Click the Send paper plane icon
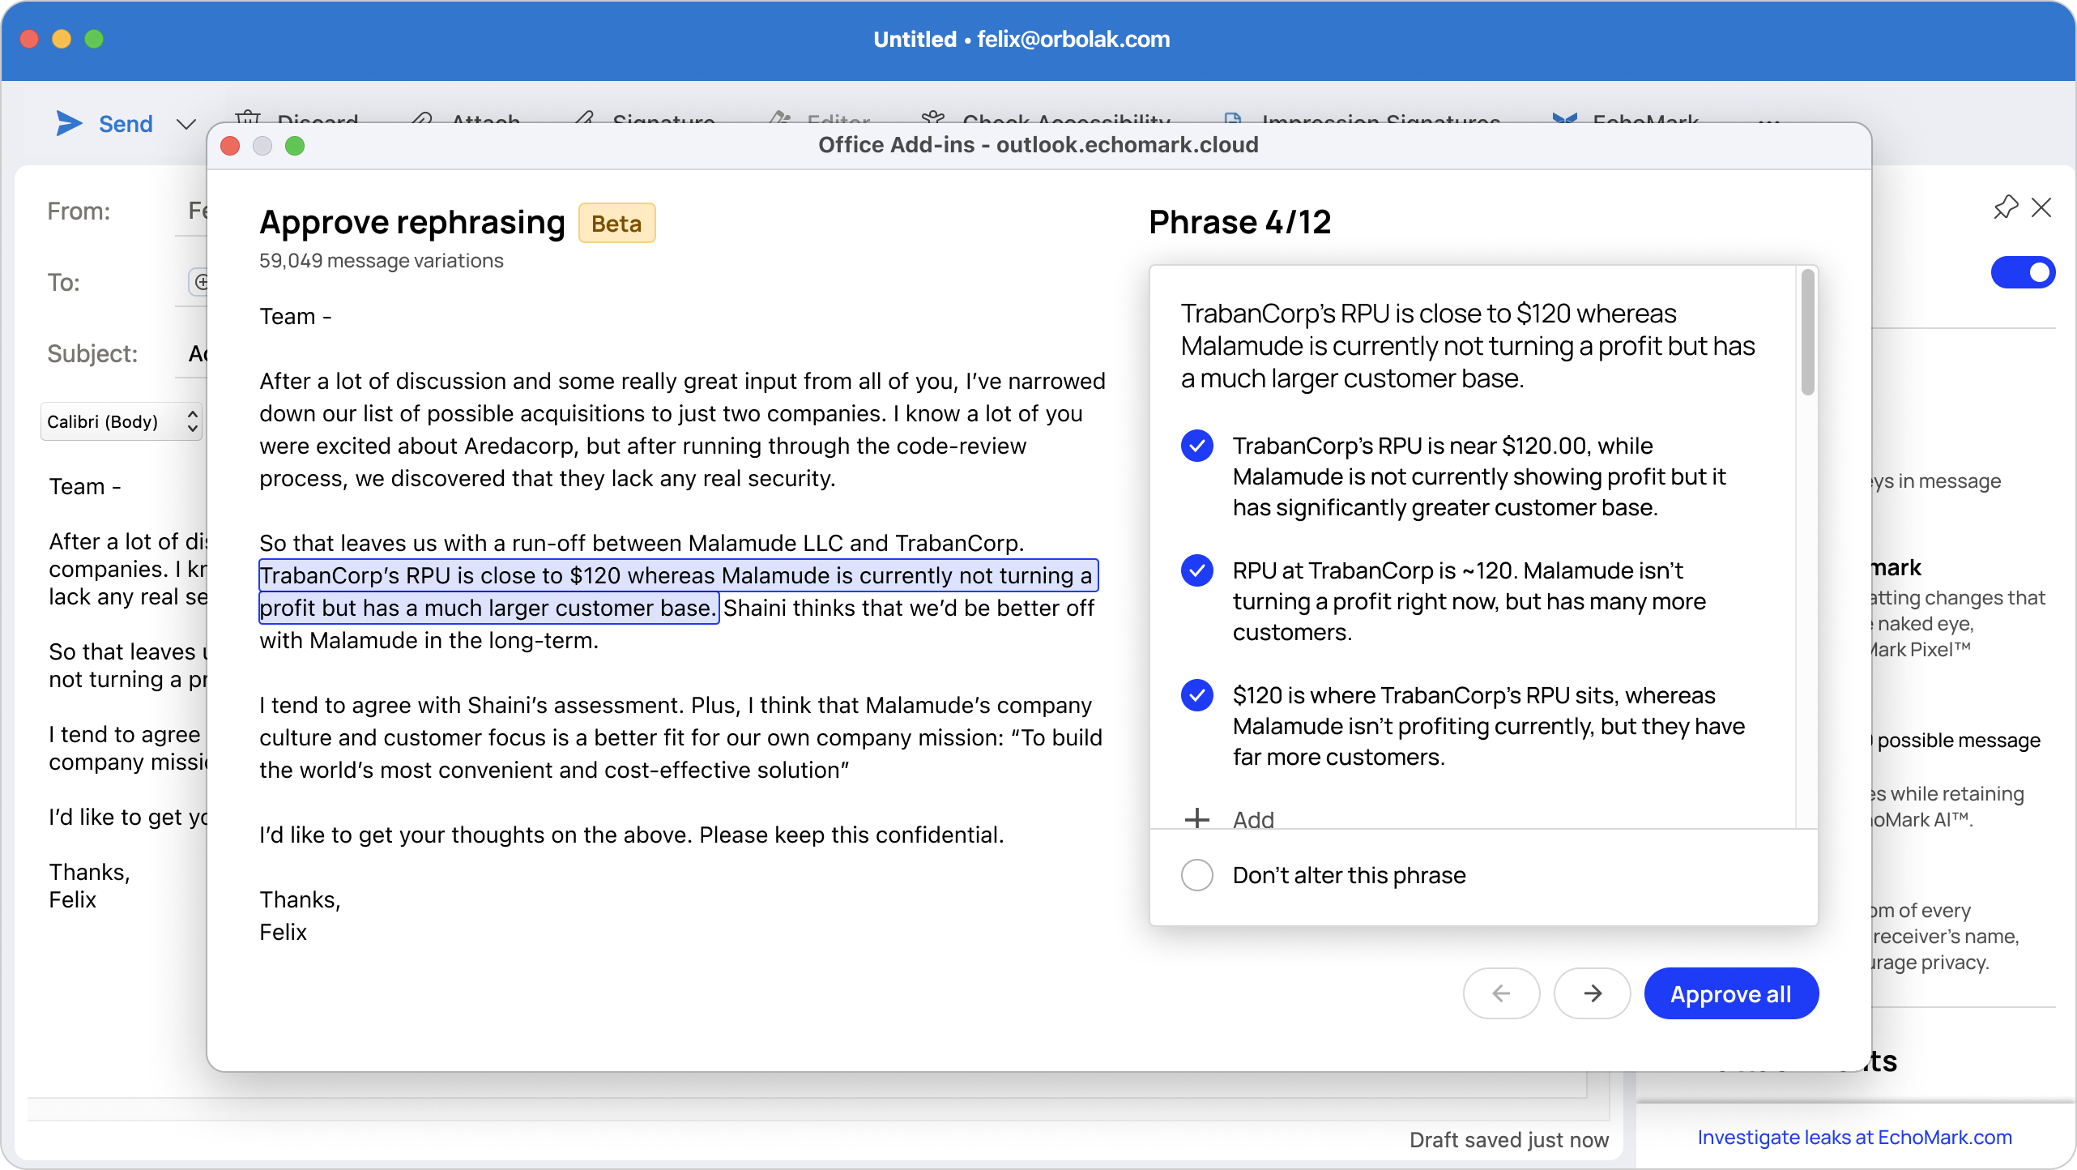2077x1170 pixels. (69, 123)
